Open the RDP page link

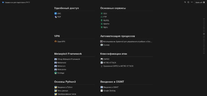59,17
